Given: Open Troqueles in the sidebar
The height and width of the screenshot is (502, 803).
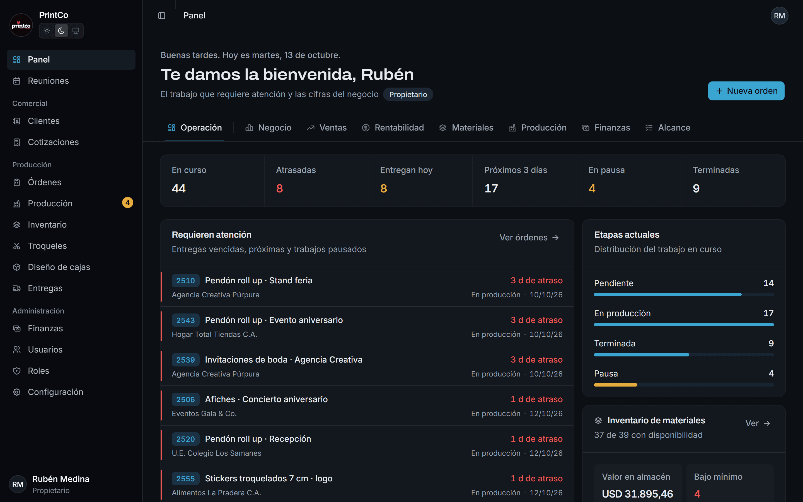Looking at the screenshot, I should click(71, 246).
